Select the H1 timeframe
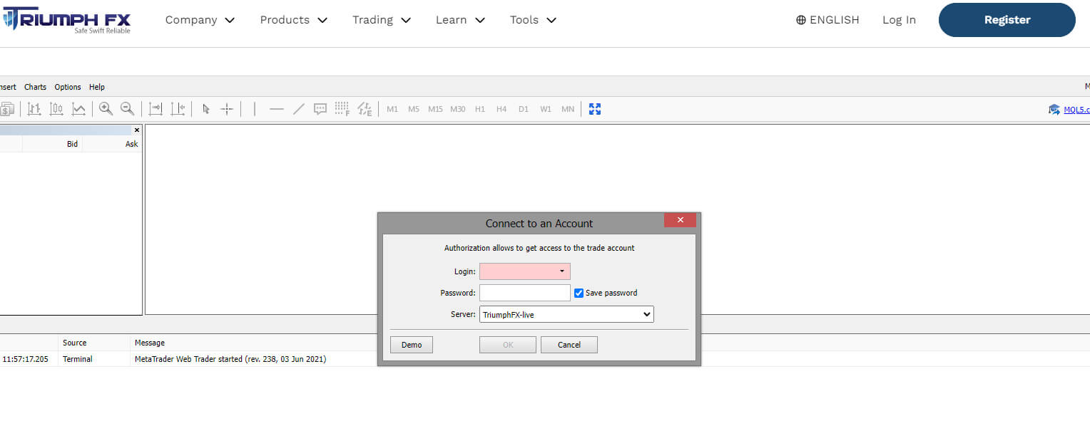This screenshot has width=1090, height=421. point(480,109)
